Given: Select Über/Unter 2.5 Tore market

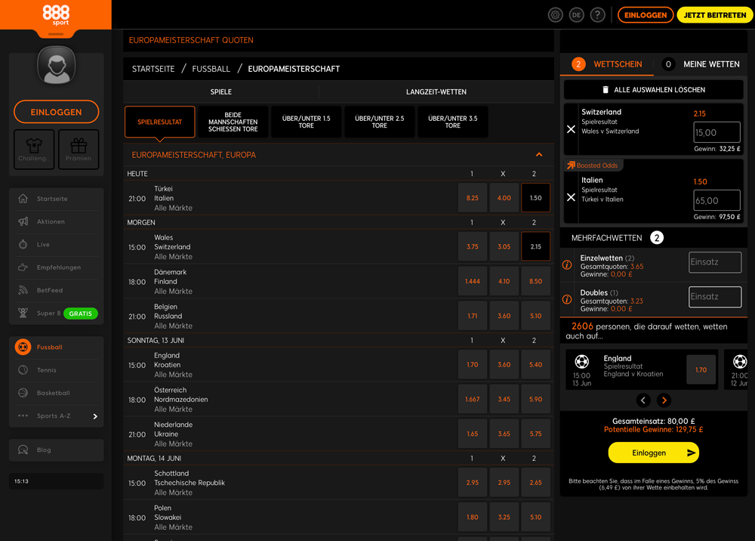Looking at the screenshot, I should coord(380,122).
